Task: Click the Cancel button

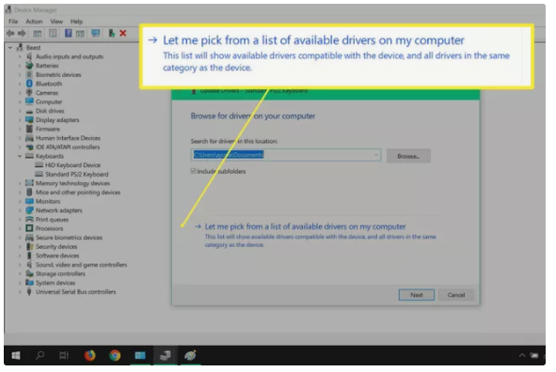Action: (456, 295)
